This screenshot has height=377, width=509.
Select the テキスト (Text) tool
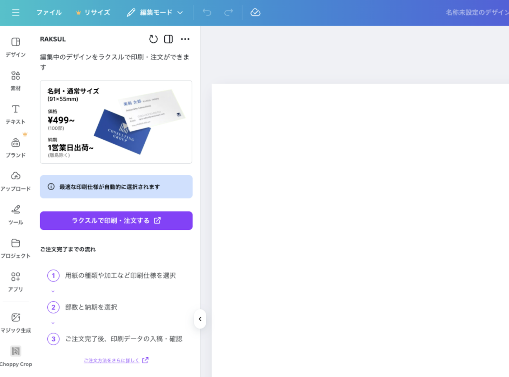[x=15, y=114]
